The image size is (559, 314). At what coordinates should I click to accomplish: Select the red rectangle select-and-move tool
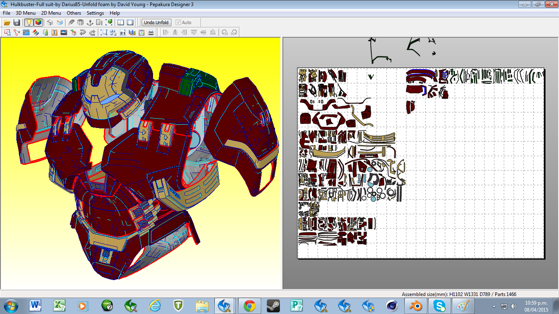coord(7,32)
